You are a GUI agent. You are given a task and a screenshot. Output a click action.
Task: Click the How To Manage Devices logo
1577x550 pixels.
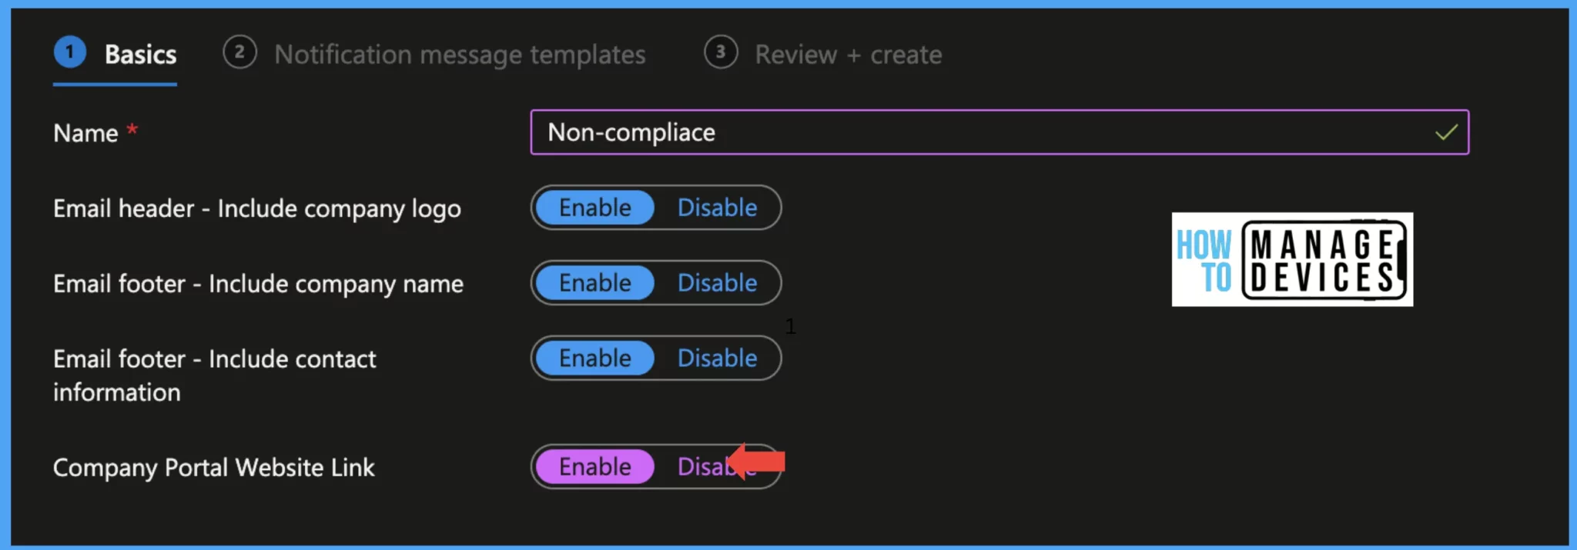point(1292,259)
